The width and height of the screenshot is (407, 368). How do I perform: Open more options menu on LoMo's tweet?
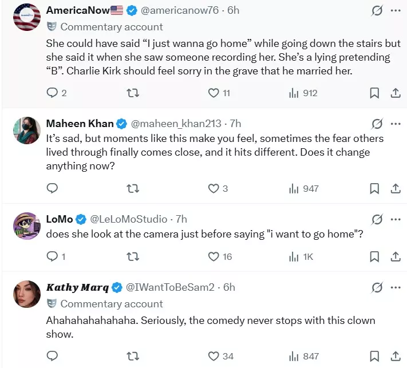point(396,219)
